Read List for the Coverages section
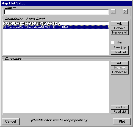 120,112
